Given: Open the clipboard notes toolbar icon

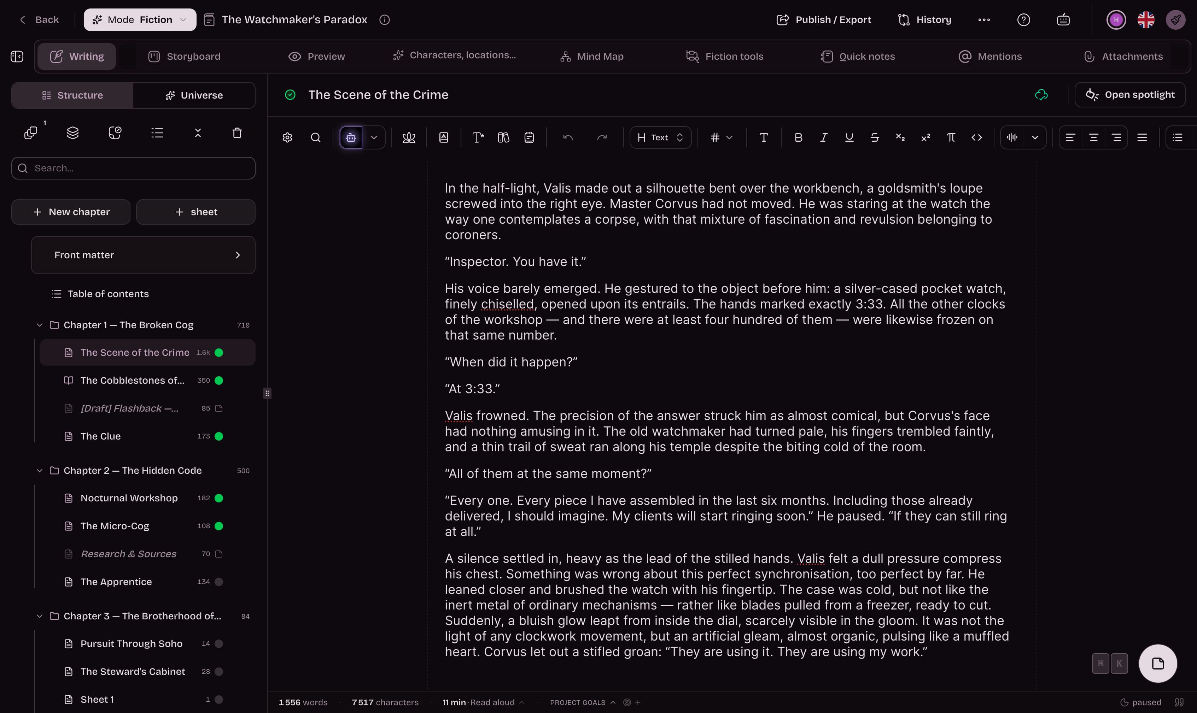Looking at the screenshot, I should (529, 138).
